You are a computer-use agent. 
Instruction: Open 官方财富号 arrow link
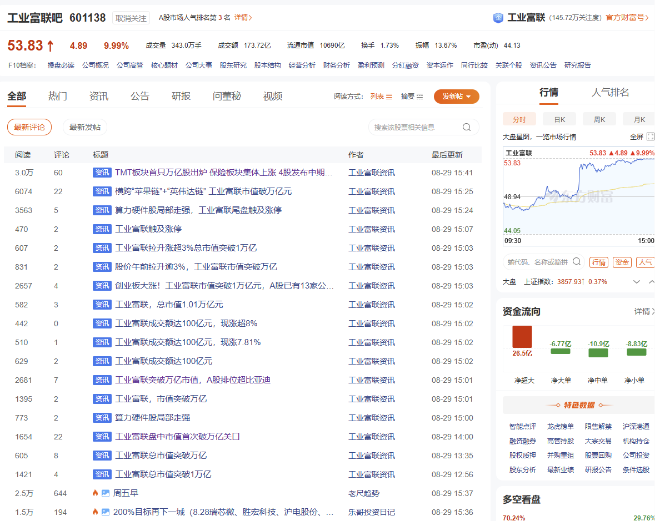pyautogui.click(x=627, y=18)
